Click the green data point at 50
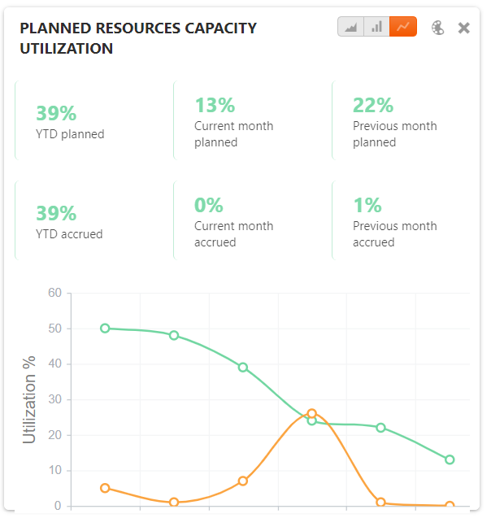The width and height of the screenshot is (491, 518). click(x=105, y=329)
